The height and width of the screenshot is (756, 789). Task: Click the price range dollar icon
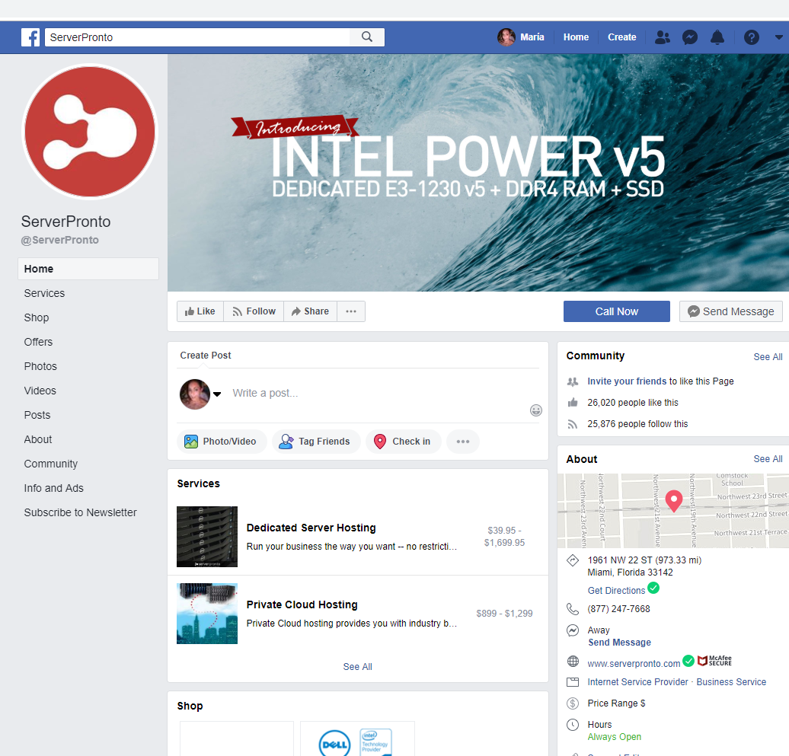tap(573, 703)
